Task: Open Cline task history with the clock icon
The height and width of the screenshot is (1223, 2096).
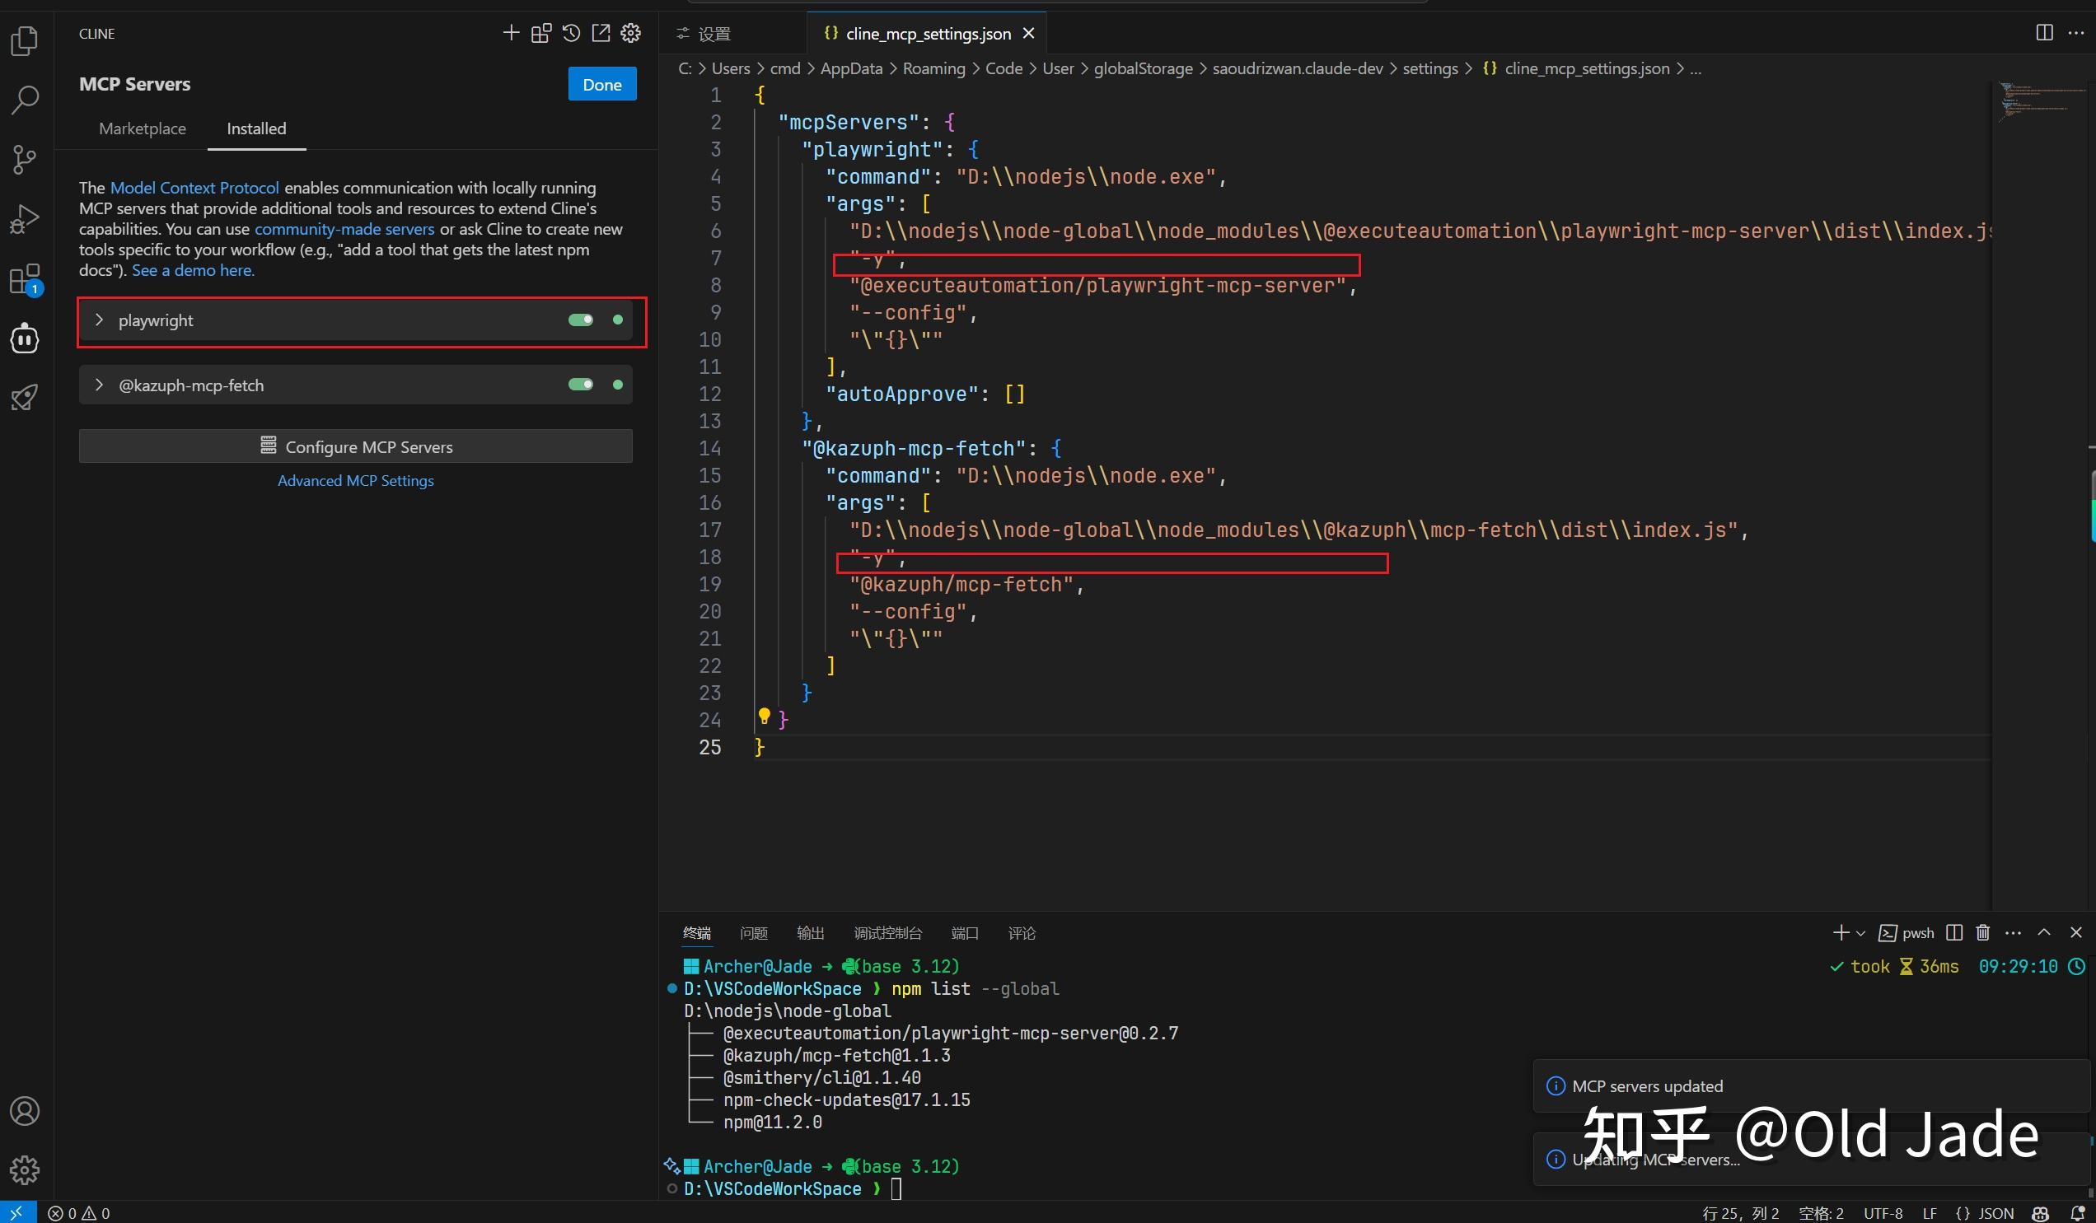Action: pos(571,33)
